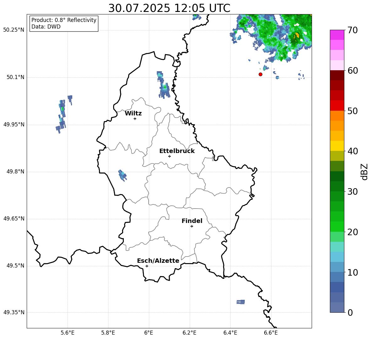The width and height of the screenshot is (372, 339).
Task: Click the bright red colorbar segment just above 50
Action: [337, 106]
